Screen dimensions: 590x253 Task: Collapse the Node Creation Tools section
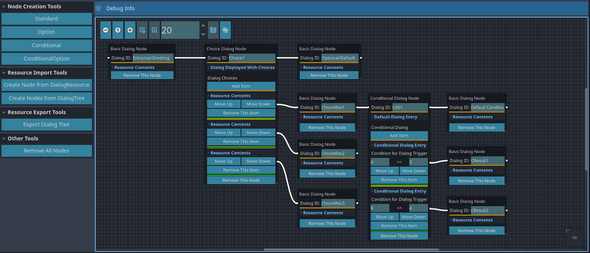coord(4,6)
